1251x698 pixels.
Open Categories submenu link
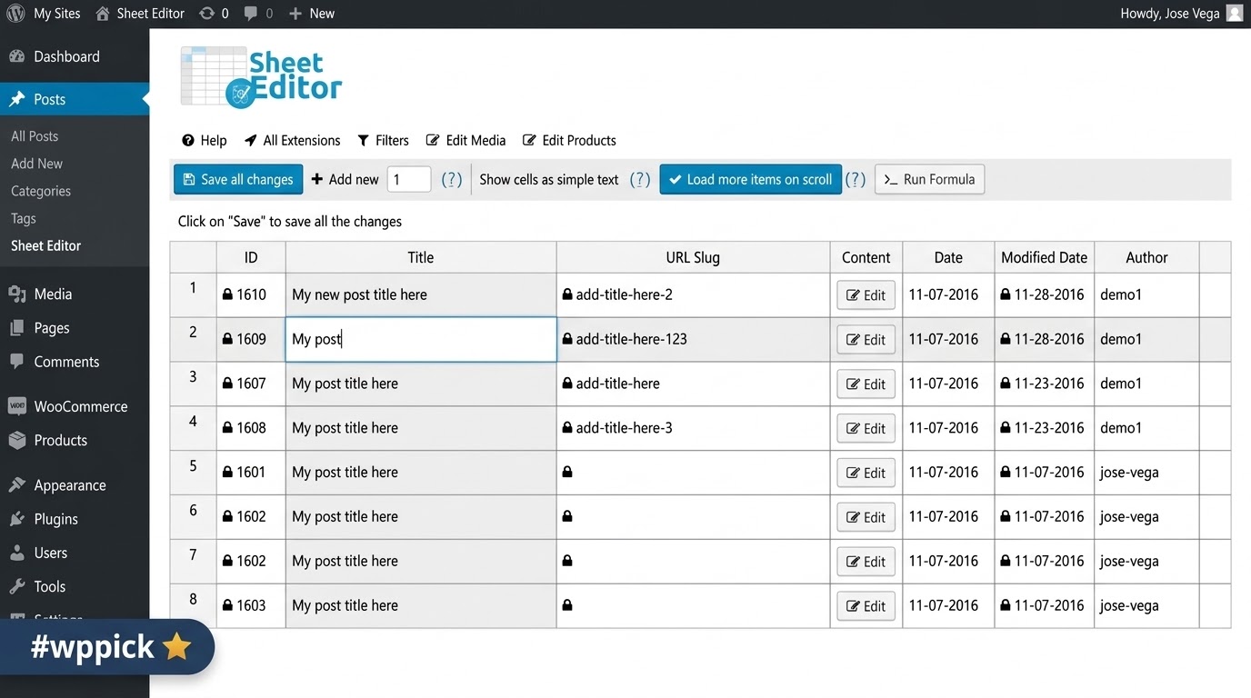pos(41,191)
